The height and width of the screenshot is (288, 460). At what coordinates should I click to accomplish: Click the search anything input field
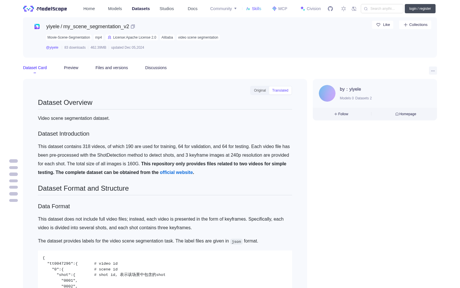tap(382, 9)
